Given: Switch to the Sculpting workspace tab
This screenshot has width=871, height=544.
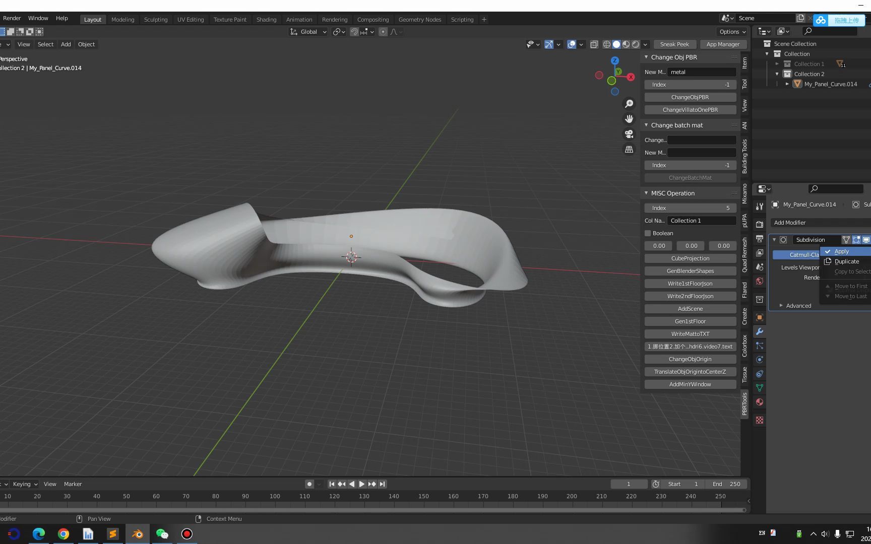Looking at the screenshot, I should click(156, 19).
